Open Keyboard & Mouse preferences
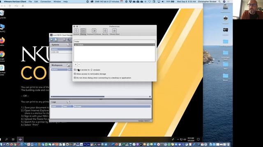Screen dimensions: 263x147 point(94,31)
